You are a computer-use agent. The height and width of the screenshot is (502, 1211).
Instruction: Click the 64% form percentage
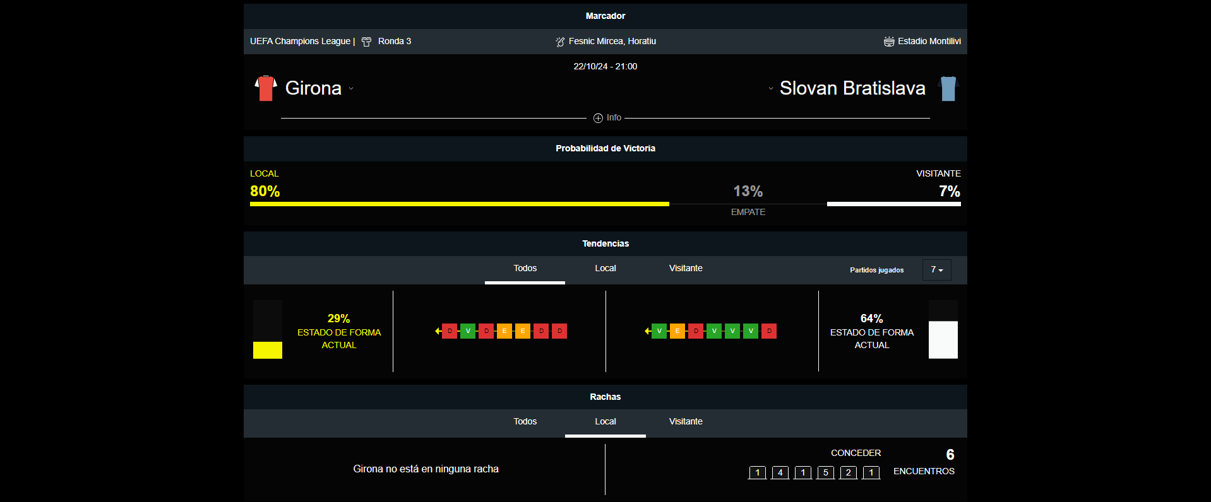coord(872,319)
